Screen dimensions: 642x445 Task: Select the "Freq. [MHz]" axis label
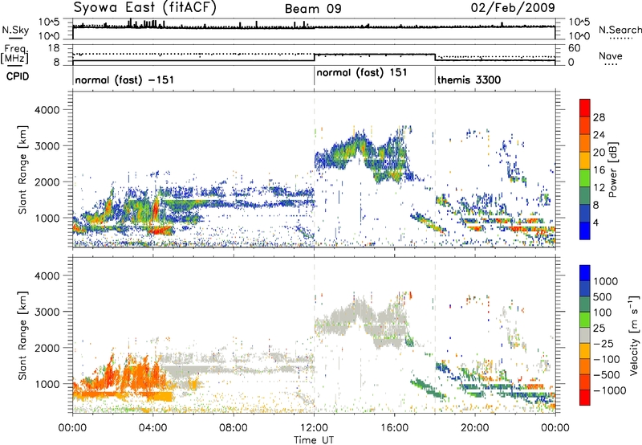coord(14,55)
